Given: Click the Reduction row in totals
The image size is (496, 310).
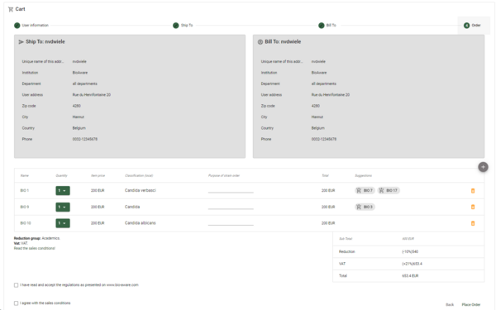Looking at the screenshot, I should pos(408,252).
